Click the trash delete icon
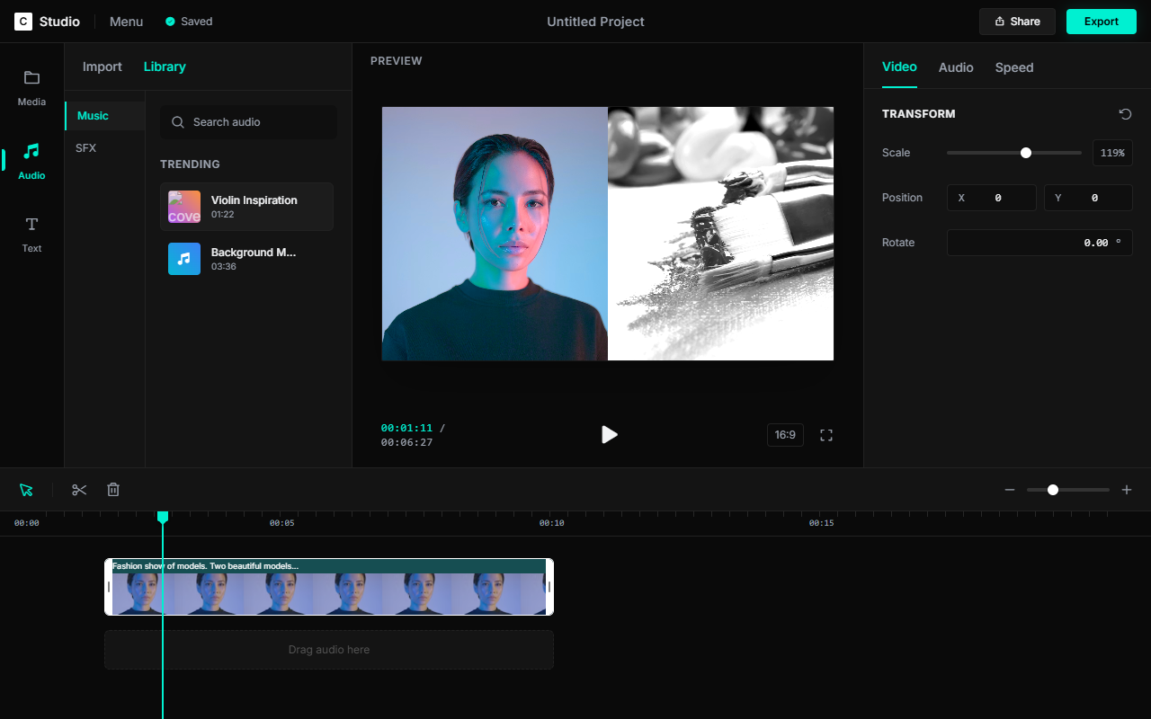1151x719 pixels. [x=113, y=490]
